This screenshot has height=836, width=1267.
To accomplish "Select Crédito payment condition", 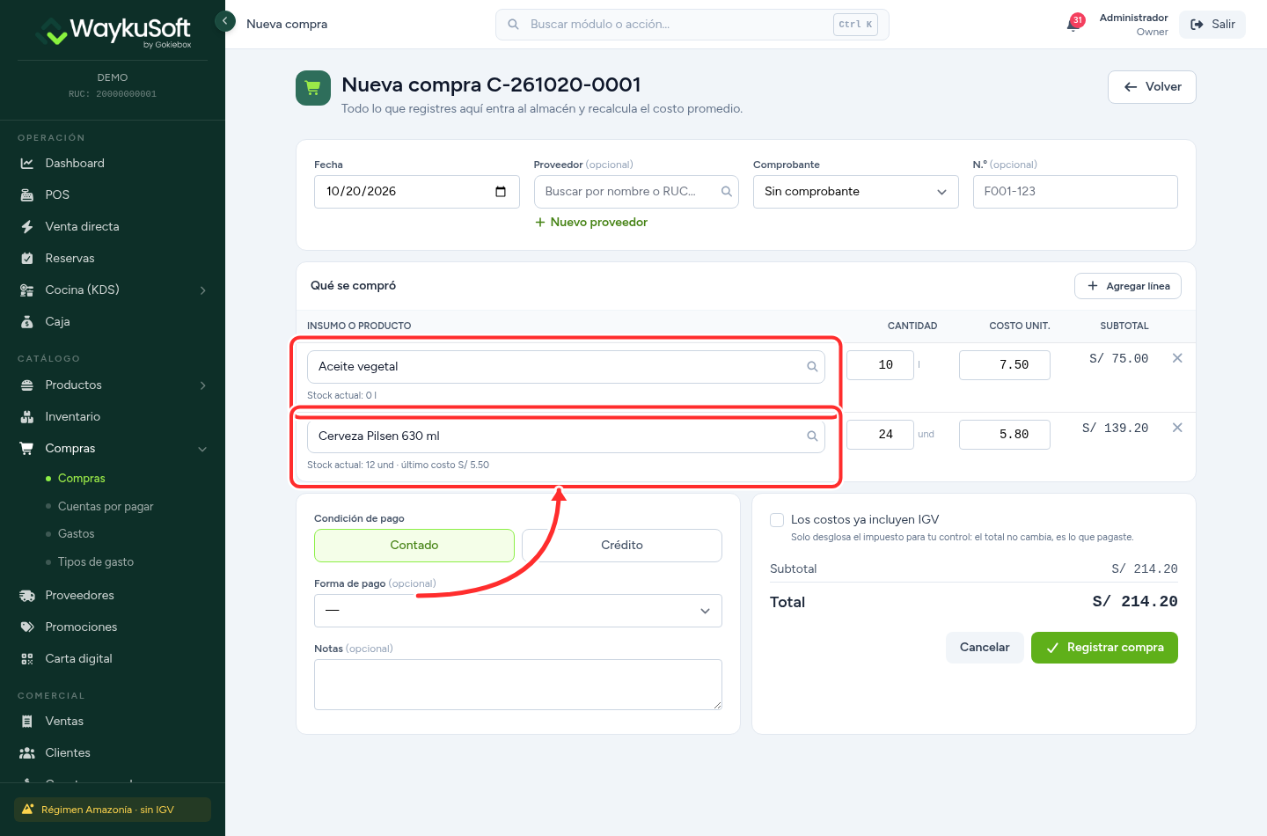I will 622,546.
